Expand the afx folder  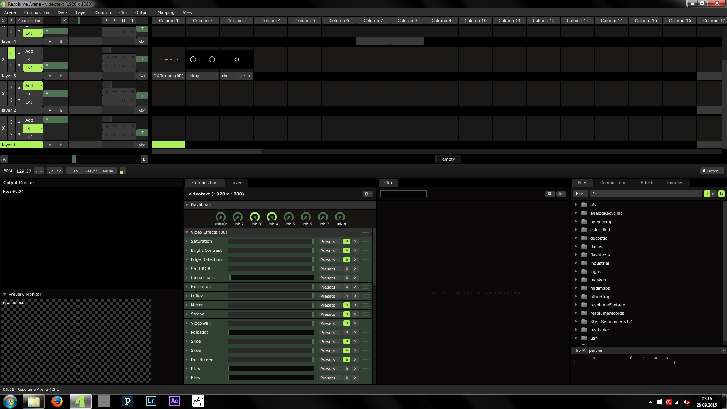[576, 205]
